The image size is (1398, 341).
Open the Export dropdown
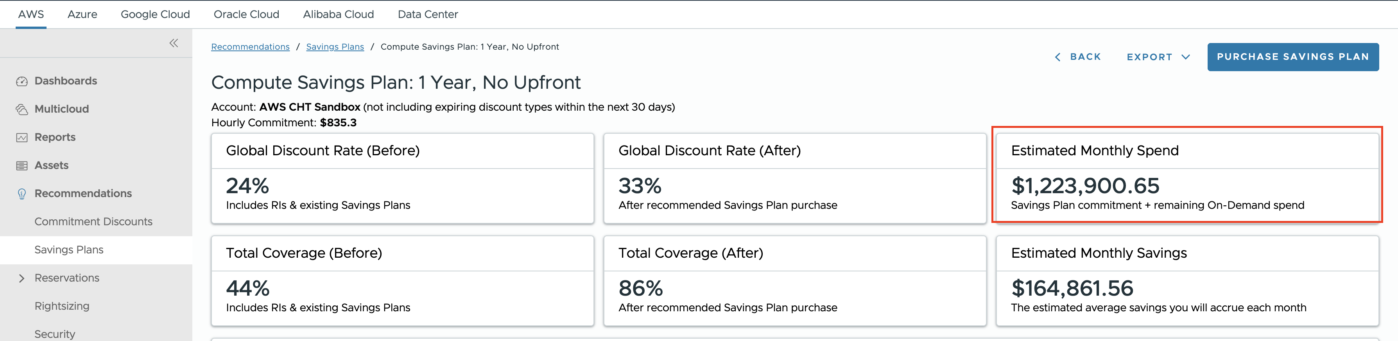coord(1158,57)
